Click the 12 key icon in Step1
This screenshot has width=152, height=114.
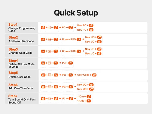click(49, 27)
